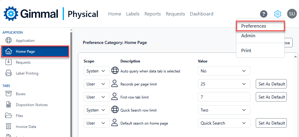299x137 pixels.
Task: Open the settings gear icon menu
Action: tap(277, 14)
